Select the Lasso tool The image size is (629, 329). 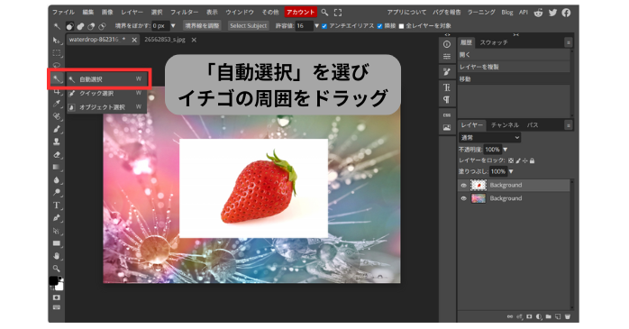(57, 65)
